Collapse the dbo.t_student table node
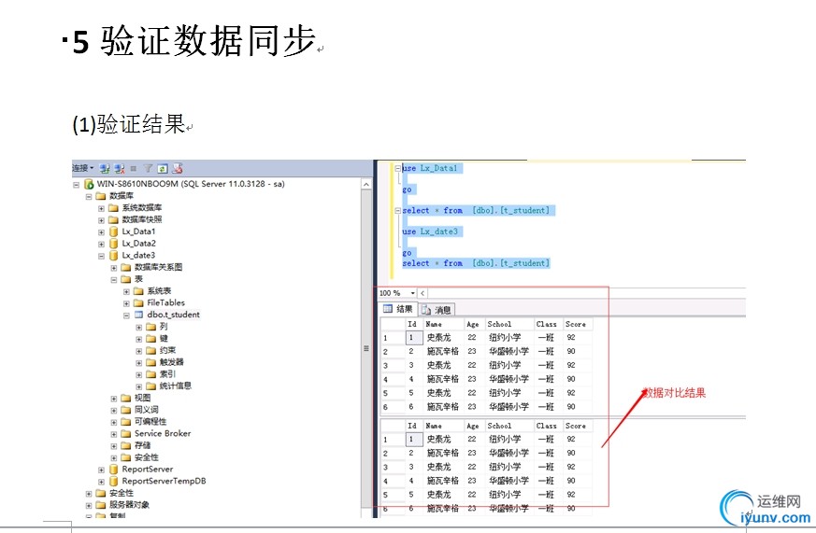The image size is (816, 533). (126, 316)
